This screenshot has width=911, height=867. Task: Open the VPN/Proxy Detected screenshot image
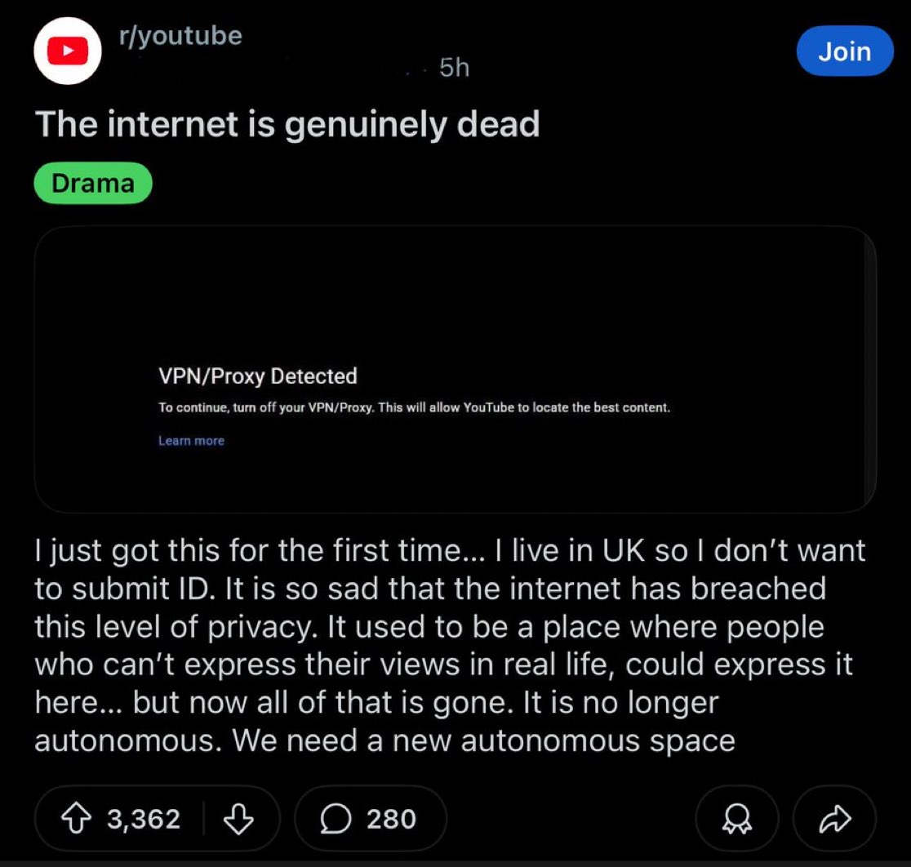pos(455,370)
